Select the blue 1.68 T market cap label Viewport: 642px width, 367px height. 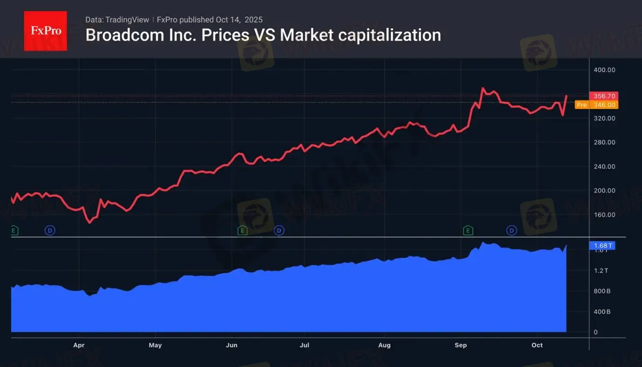click(604, 245)
